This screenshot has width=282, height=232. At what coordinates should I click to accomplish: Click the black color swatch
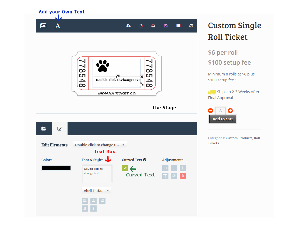(x=56, y=168)
